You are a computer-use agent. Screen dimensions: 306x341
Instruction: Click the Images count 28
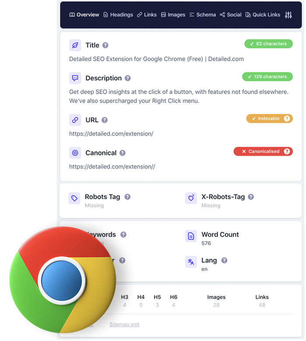216,305
